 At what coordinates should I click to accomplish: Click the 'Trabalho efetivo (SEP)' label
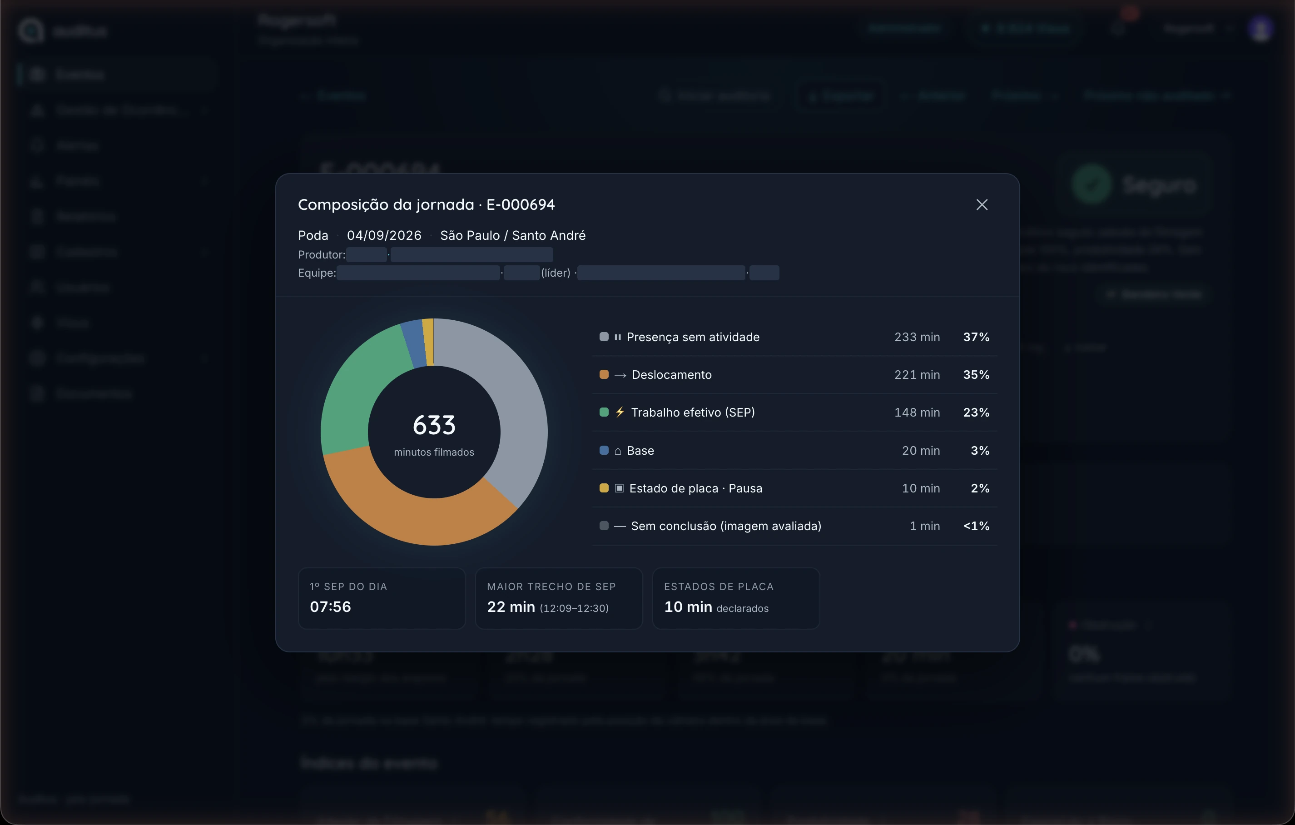[x=693, y=412]
